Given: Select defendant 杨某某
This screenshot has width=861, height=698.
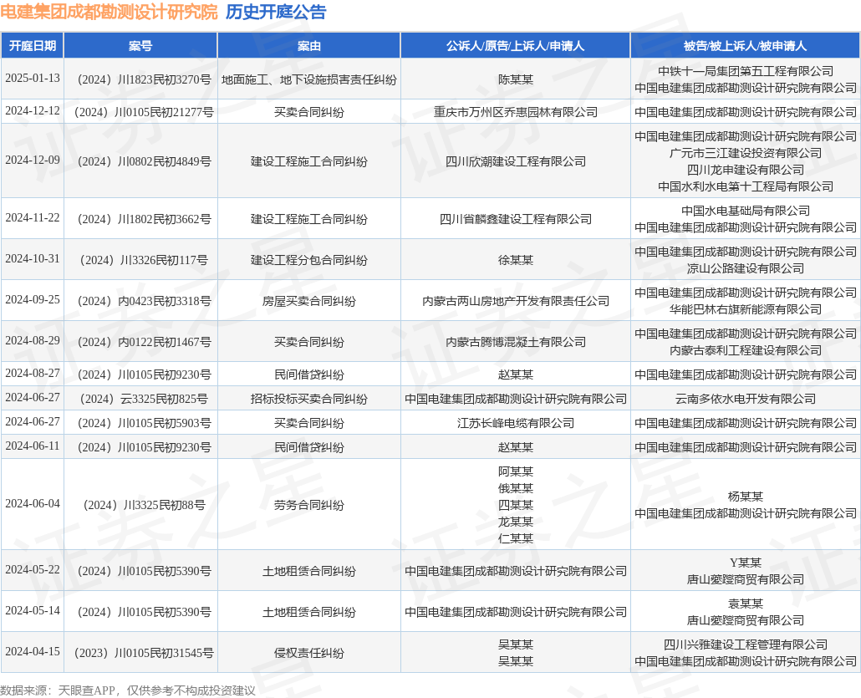Looking at the screenshot, I should pos(745,497).
